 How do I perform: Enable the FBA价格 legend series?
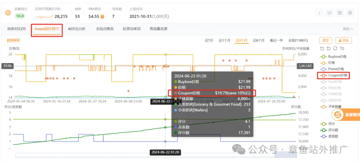(x=331, y=88)
